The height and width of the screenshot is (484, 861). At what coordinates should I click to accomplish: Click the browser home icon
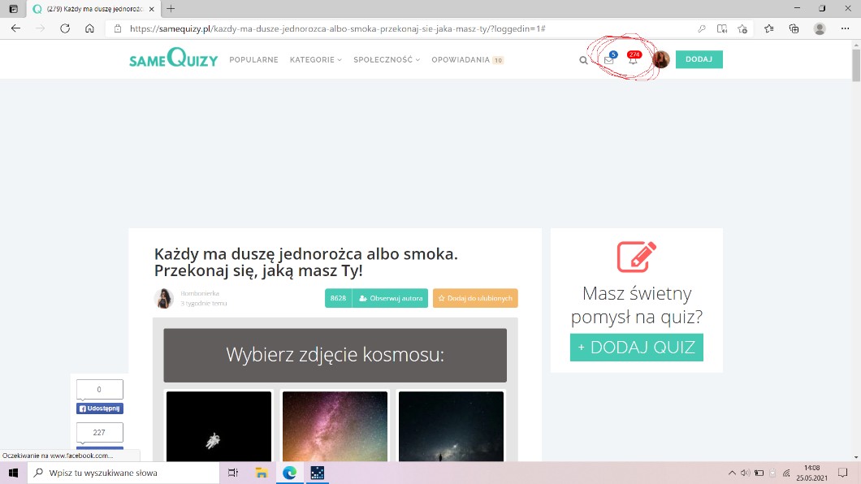[90, 28]
